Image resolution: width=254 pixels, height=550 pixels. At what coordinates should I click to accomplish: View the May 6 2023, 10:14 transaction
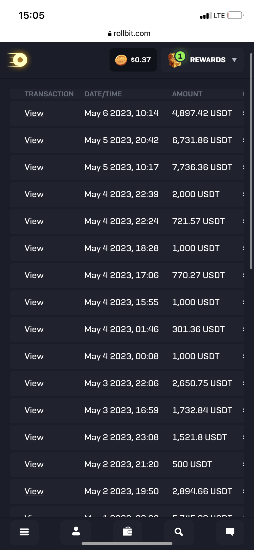[x=34, y=113]
